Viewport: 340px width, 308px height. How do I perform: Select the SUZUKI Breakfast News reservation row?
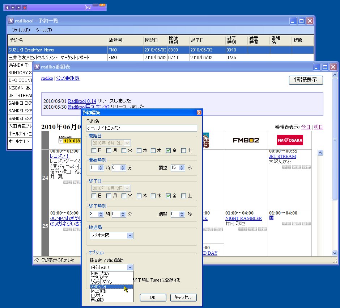click(161, 50)
